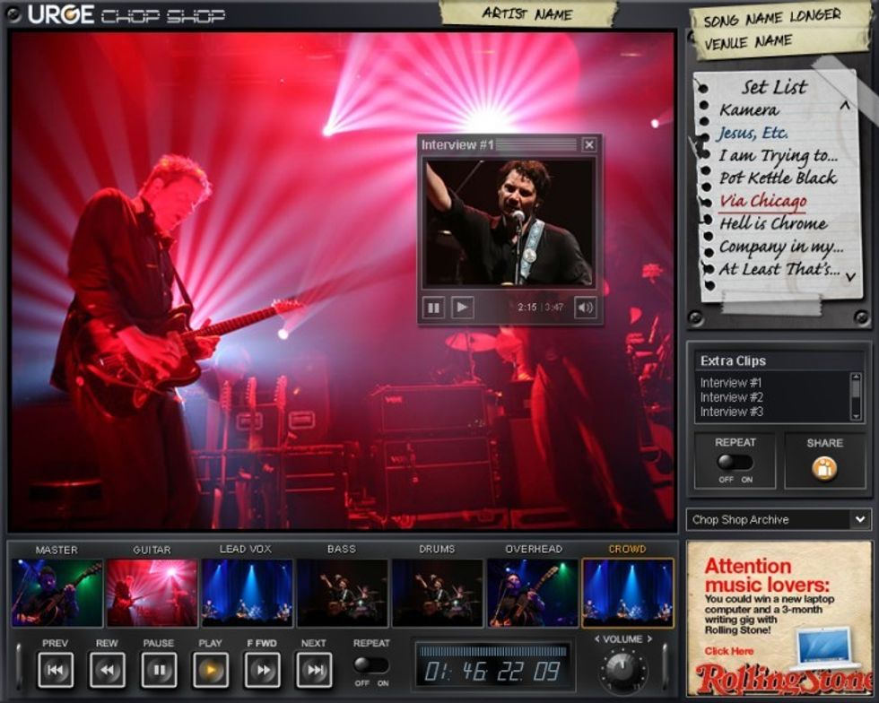Choose Jesus, Etc. in the Set List
Image resolution: width=879 pixels, height=703 pixels.
click(753, 133)
